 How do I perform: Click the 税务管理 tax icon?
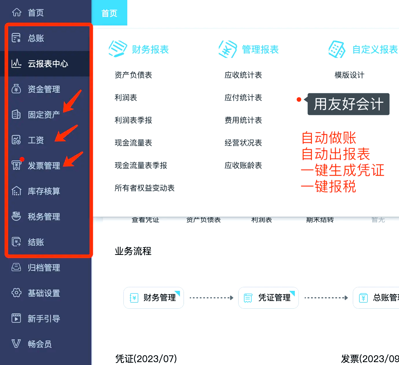pos(16,216)
